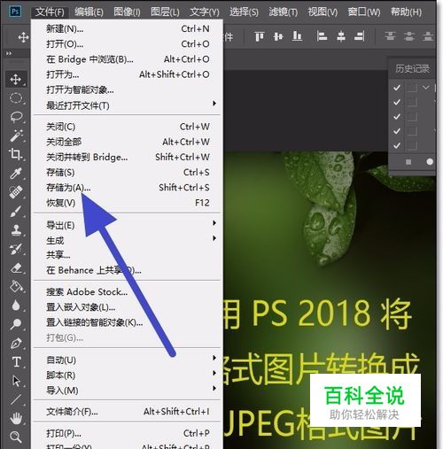Click the align vertical centers icon
The width and height of the screenshot is (443, 449).
coord(278,36)
